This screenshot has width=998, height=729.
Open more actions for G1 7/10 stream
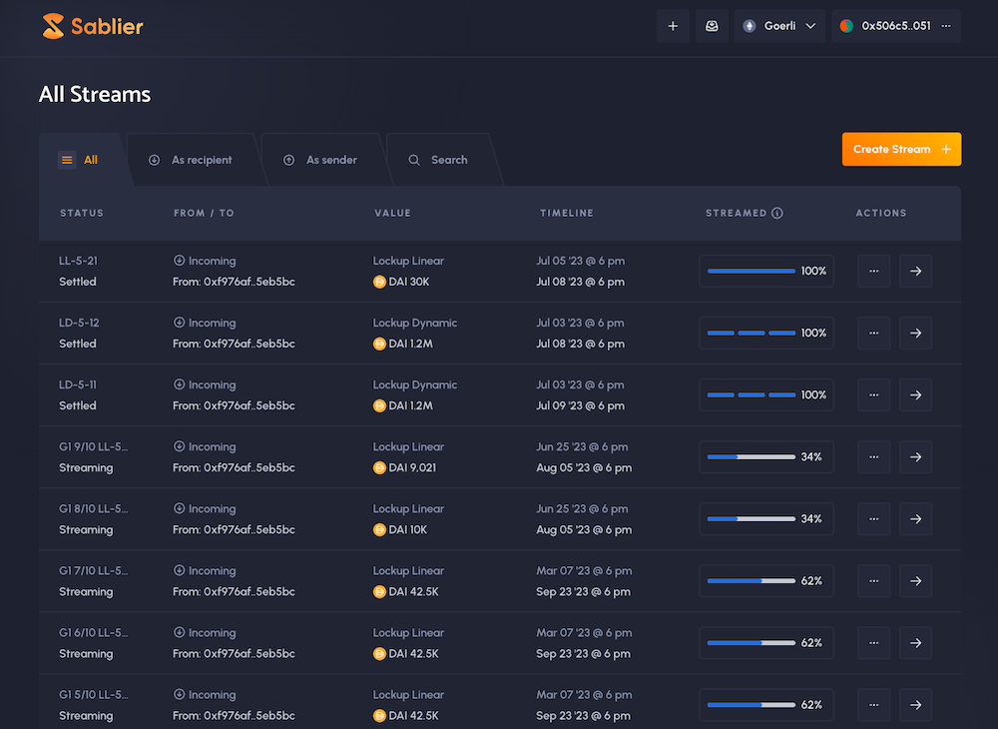(873, 581)
